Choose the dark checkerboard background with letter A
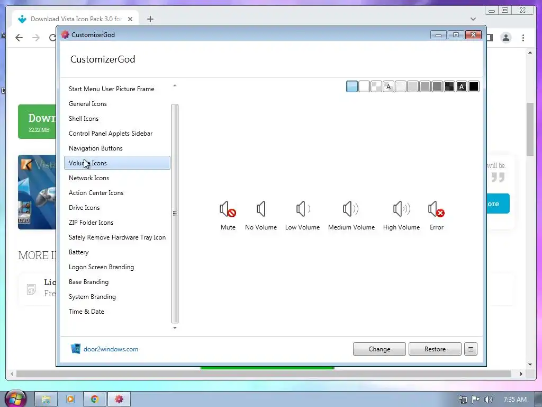The image size is (542, 407). pos(462,86)
